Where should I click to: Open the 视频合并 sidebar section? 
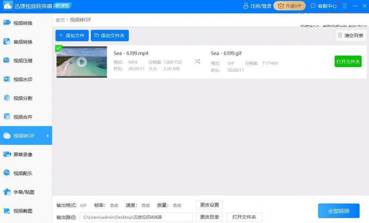(26, 117)
